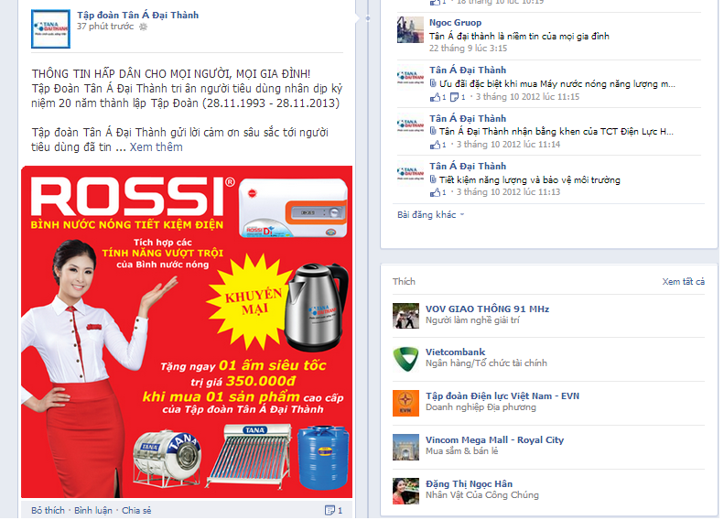The image size is (724, 520).
Task: Open the Vietcombank page logo icon
Action: point(405,359)
